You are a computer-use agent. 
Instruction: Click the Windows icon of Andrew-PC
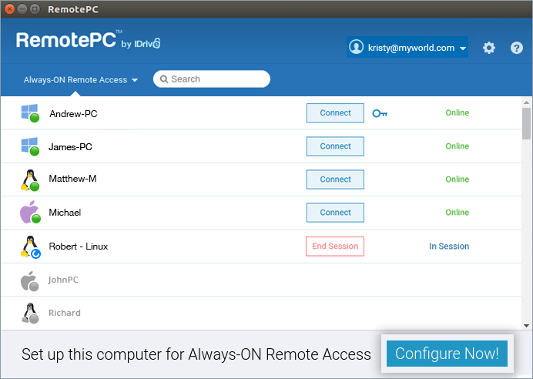(30, 112)
